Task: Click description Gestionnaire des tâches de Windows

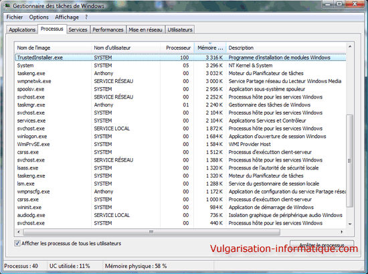Action: click(x=270, y=105)
